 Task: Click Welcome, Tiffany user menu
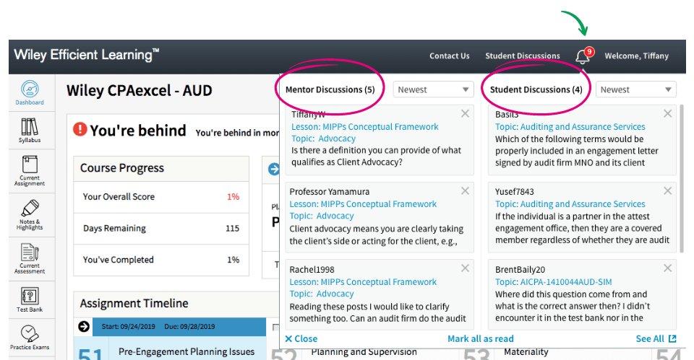click(636, 56)
